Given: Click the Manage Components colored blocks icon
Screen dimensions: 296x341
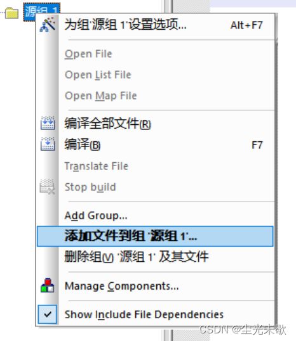Looking at the screenshot, I should (x=47, y=285).
